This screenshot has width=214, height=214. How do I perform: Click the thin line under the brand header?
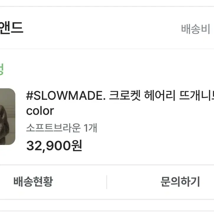click(107, 49)
